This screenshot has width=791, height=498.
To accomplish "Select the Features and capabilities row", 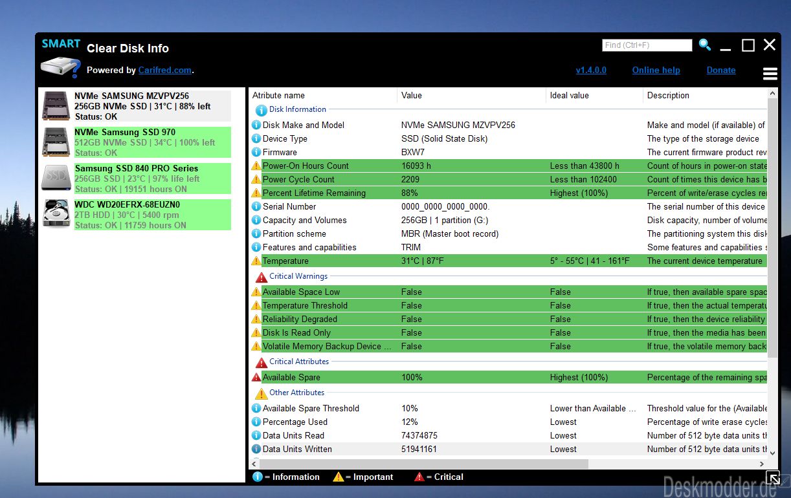I will point(509,247).
